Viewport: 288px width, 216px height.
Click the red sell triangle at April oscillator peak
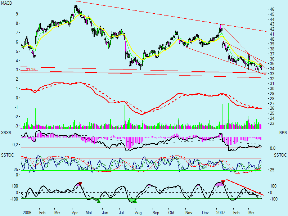pos(80,184)
